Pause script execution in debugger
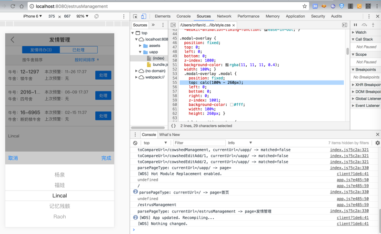Viewport: 381px width, 234px height. [x=355, y=25]
